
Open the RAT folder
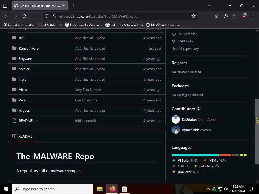22,38
